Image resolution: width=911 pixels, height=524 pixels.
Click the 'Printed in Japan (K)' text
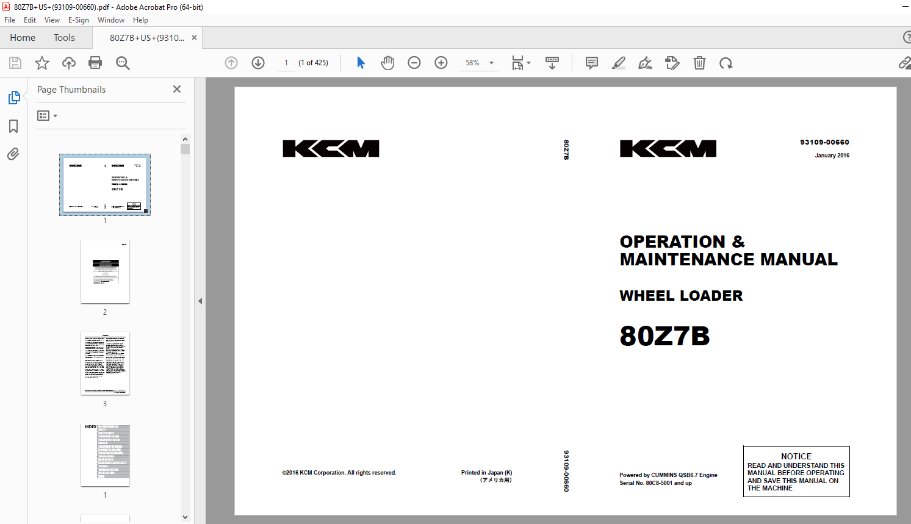(x=486, y=473)
